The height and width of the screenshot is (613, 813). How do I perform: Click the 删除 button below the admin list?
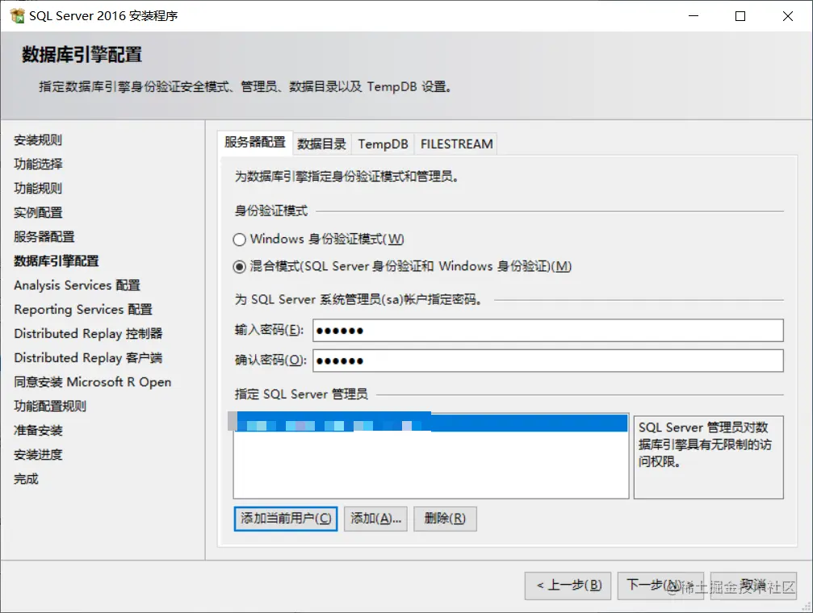445,519
